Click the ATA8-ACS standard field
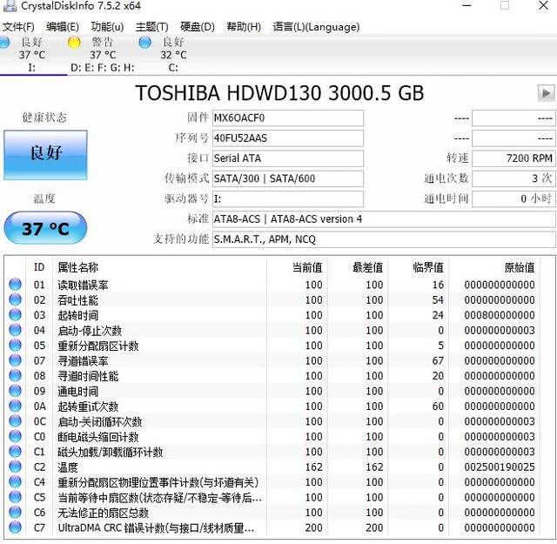This screenshot has width=557, height=544. pos(384,219)
